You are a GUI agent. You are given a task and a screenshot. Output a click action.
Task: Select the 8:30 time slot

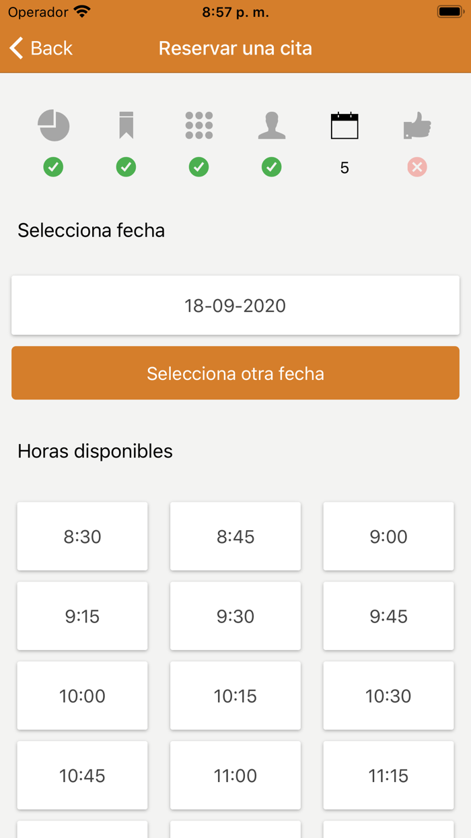[x=82, y=536]
